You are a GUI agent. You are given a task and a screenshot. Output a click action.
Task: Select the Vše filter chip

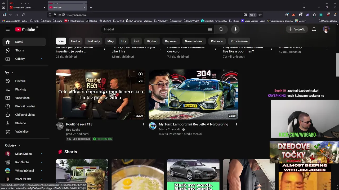[x=61, y=41]
